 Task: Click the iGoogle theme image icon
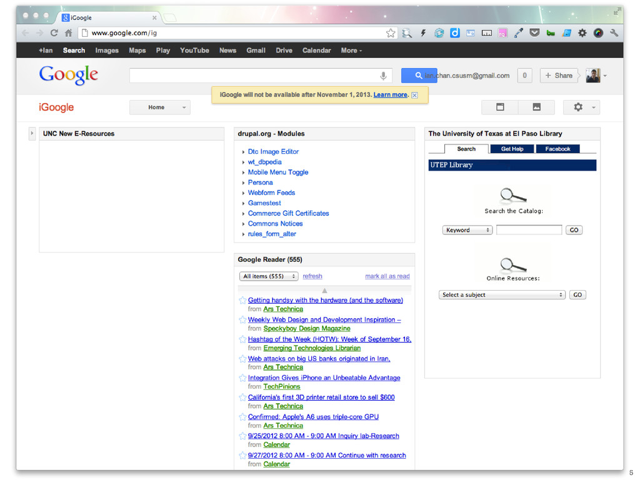coord(536,107)
